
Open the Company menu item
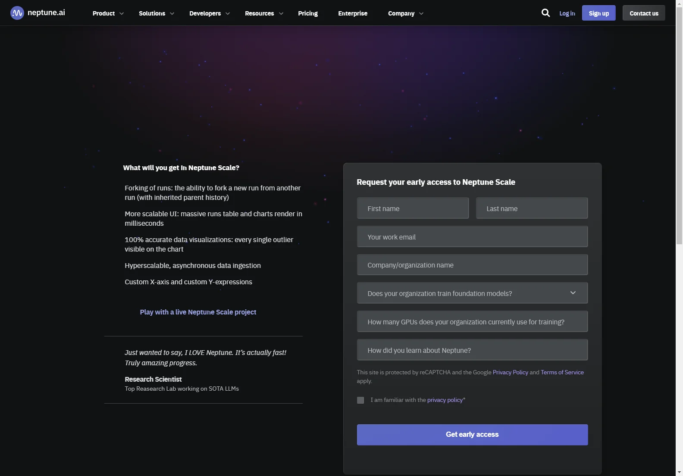401,13
